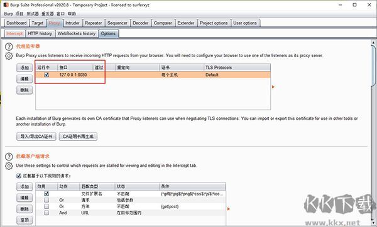Switch to the Dashboard tab

pos(16,23)
